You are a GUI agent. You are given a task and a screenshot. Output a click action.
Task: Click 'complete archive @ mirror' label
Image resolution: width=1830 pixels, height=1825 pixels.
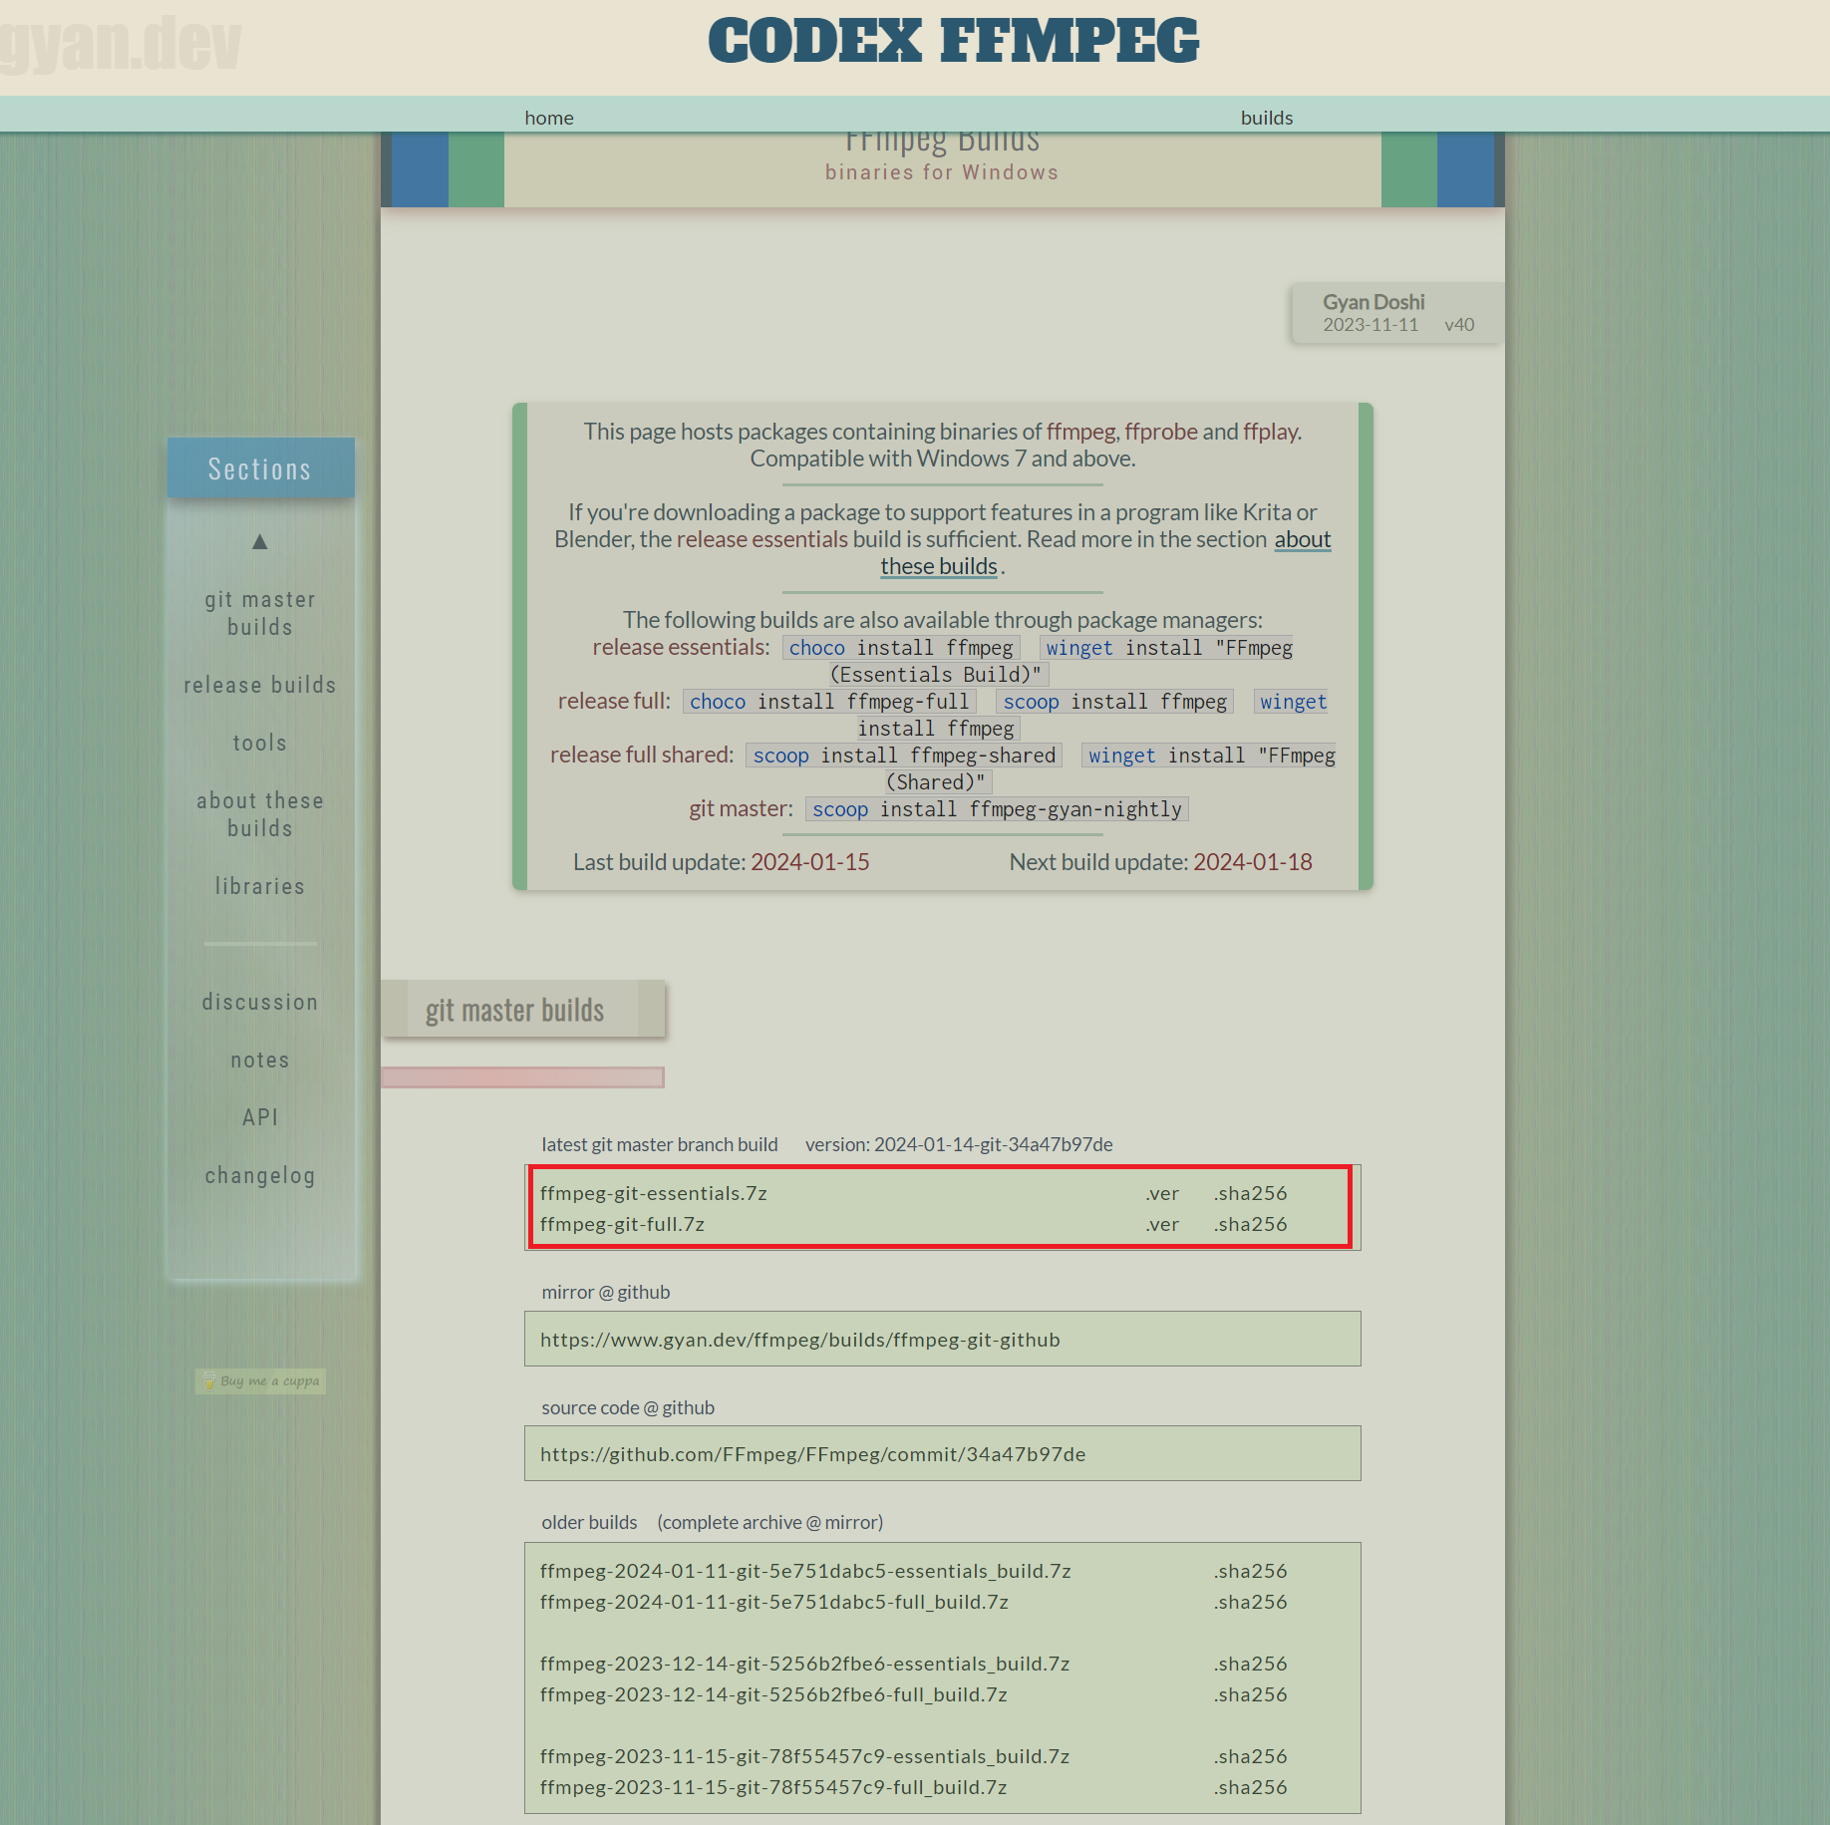pyautogui.click(x=769, y=1522)
